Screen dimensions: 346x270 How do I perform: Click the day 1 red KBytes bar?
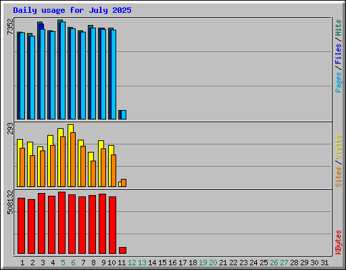[21, 226]
